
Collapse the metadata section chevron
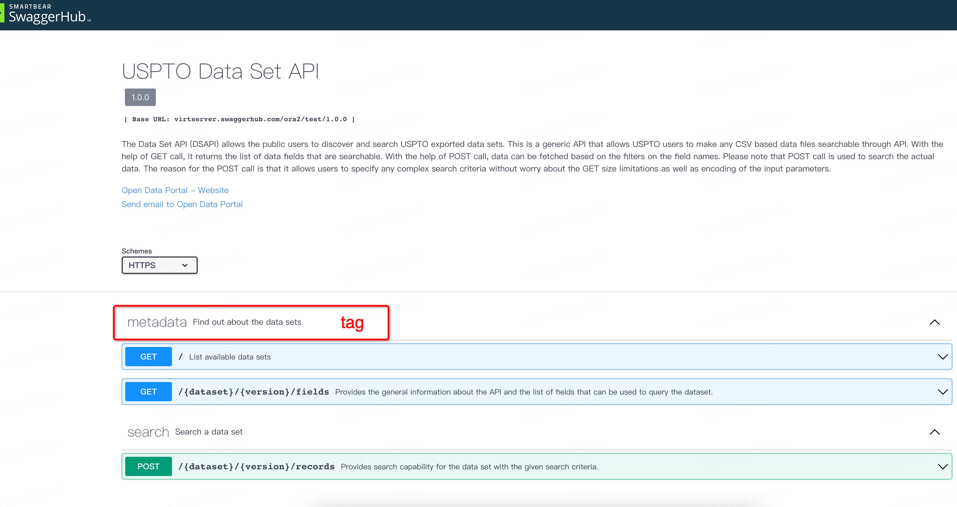point(934,322)
